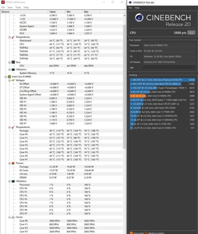
Task: Open the Tools menu in HWMonitor
Action: (18, 7)
